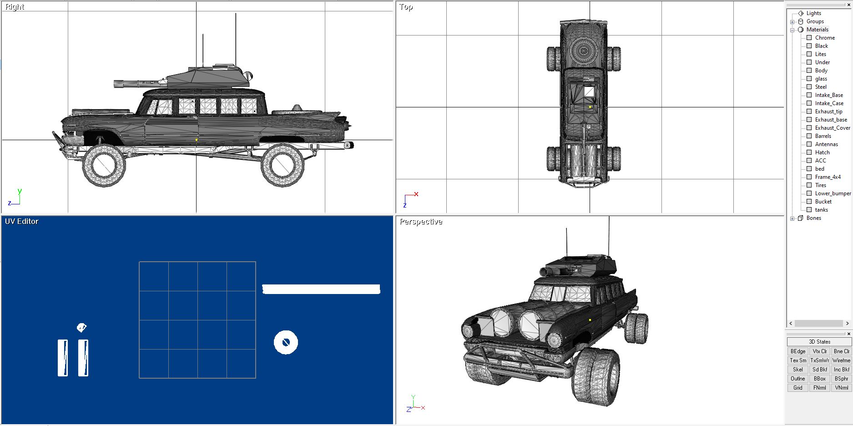
Task: Close the 3D States panel
Action: tap(849, 334)
